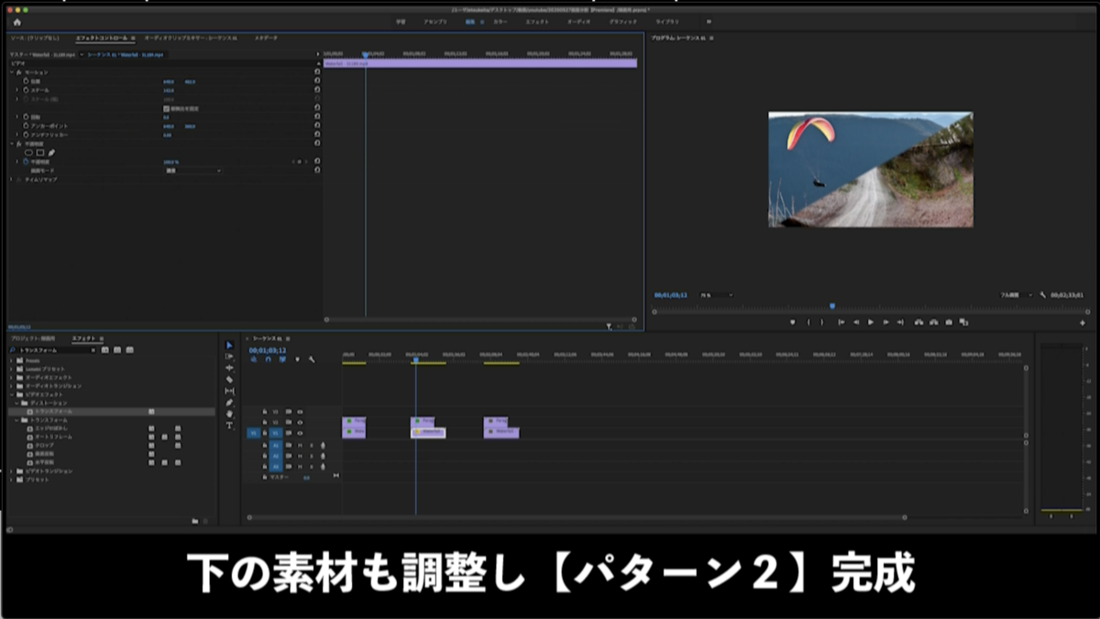The height and width of the screenshot is (619, 1100).
Task: Toggle the 縦横比を固定 checkbox in Effect Controls
Action: [x=166, y=109]
